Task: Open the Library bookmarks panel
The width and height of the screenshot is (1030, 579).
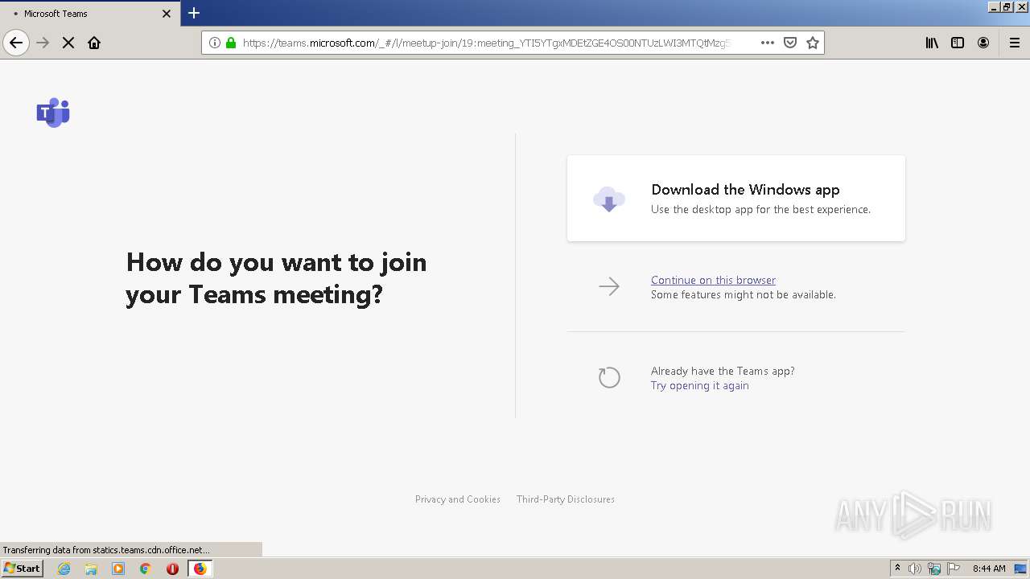Action: (x=932, y=43)
